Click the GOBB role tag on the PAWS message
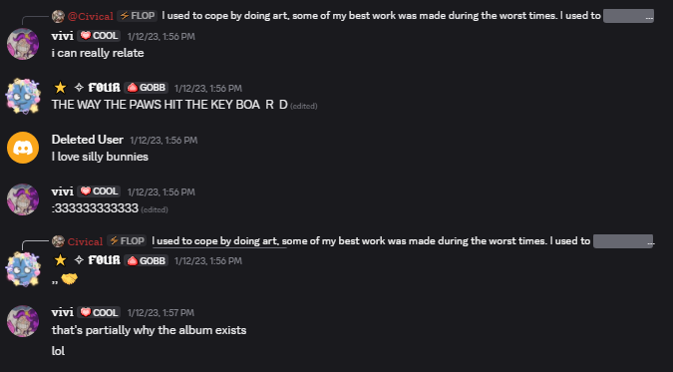Viewport: 673px width, 372px height. point(146,88)
